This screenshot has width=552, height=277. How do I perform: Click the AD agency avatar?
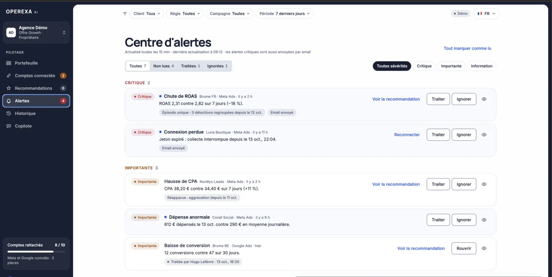[x=11, y=32]
